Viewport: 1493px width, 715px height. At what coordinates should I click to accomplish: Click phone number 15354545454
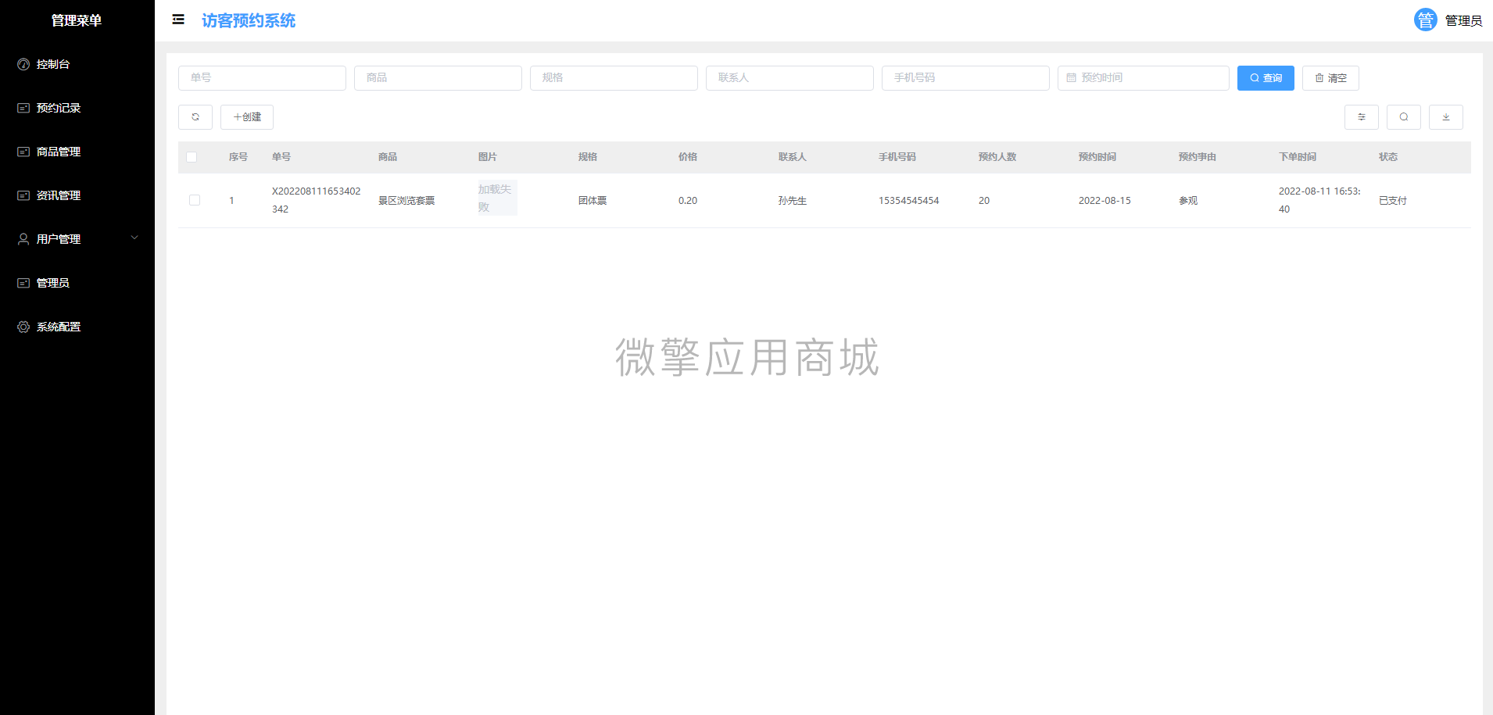[x=908, y=201]
